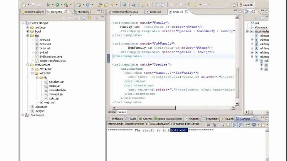The image size is (287, 161).
Task: Open the Properties view tab
Action: point(210,119)
